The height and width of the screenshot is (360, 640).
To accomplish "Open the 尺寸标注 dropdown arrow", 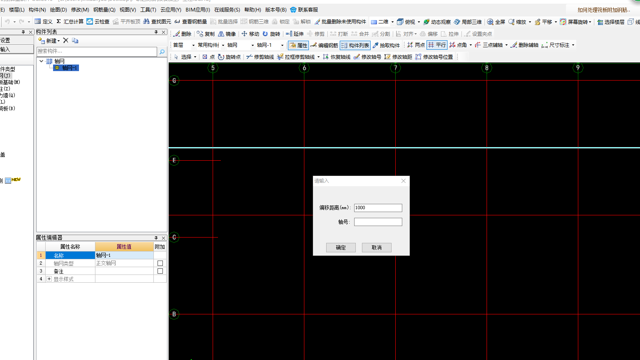I will 573,45.
